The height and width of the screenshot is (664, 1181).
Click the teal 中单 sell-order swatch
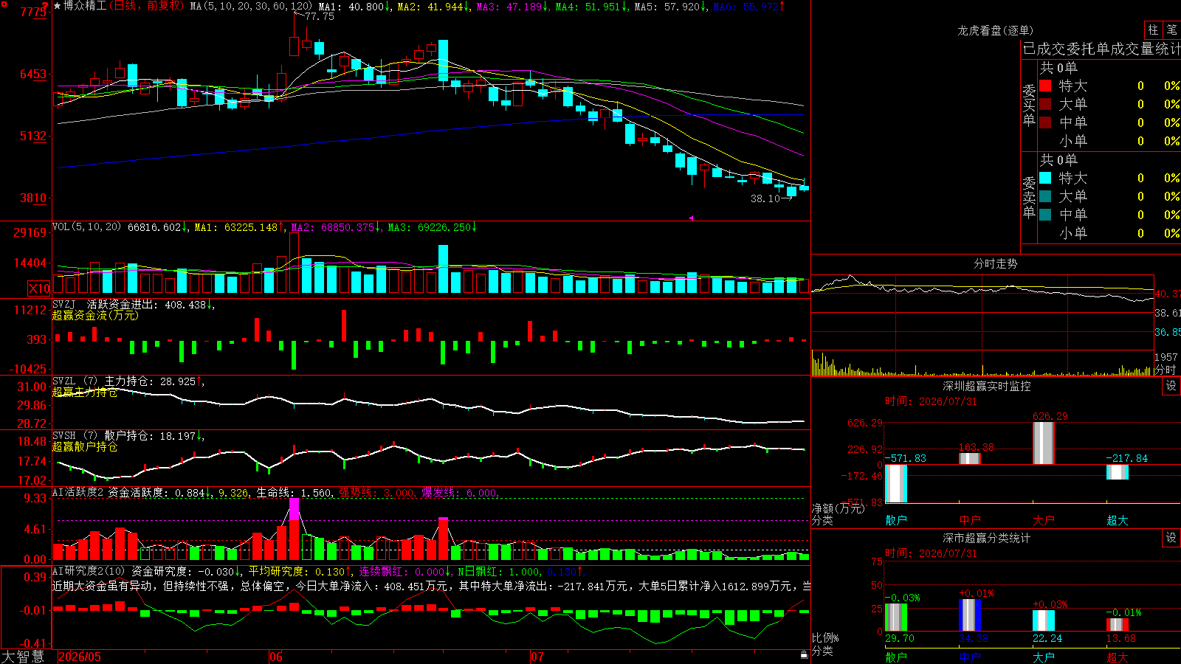pyautogui.click(x=1045, y=215)
